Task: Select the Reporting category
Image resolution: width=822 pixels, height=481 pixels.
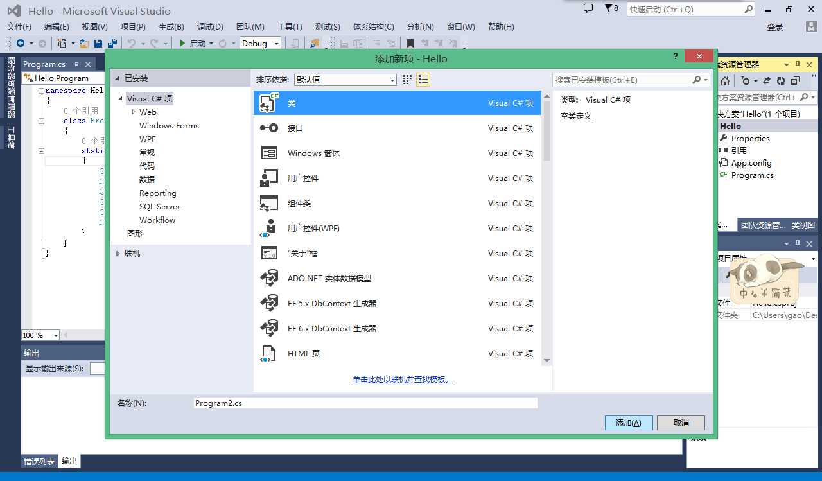Action: (x=157, y=193)
